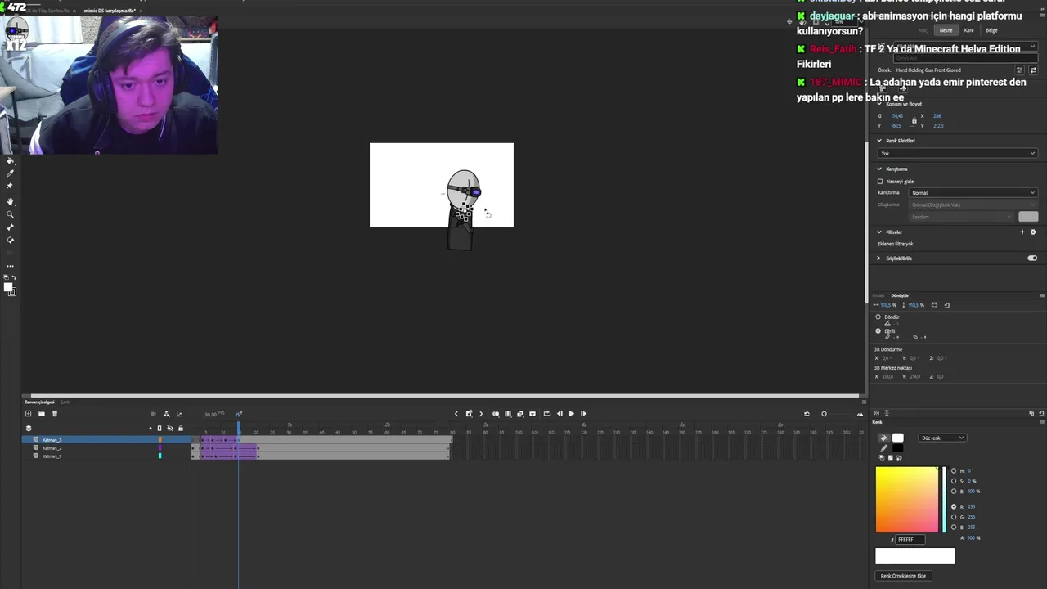Add a filter with plus icon
Viewport: 1047px width, 589px height.
(x=1022, y=232)
